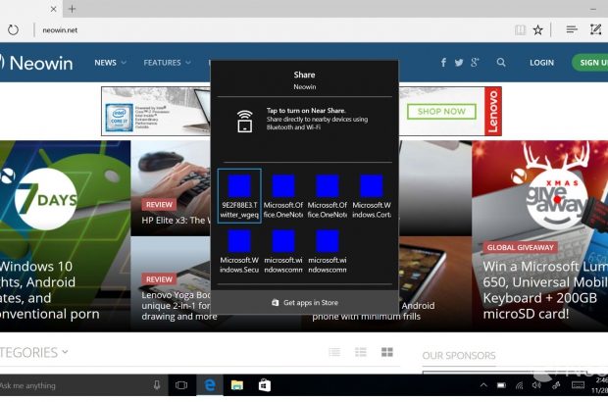Open Reading view book icon
Viewport: 608px width, 402px height.
click(520, 29)
